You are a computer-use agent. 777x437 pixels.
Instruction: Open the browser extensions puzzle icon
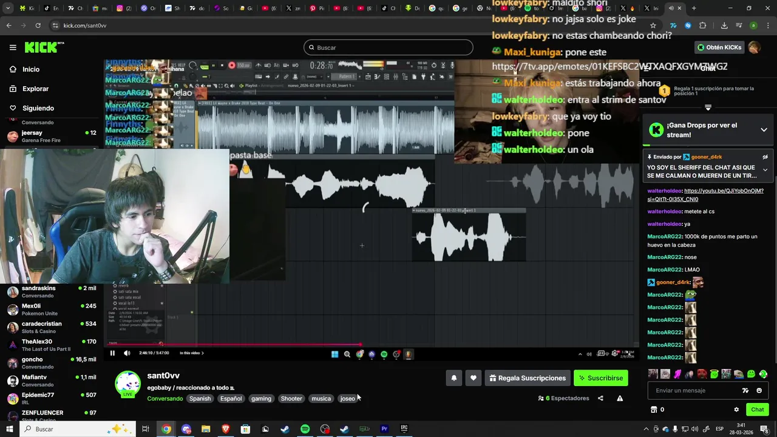point(702,25)
